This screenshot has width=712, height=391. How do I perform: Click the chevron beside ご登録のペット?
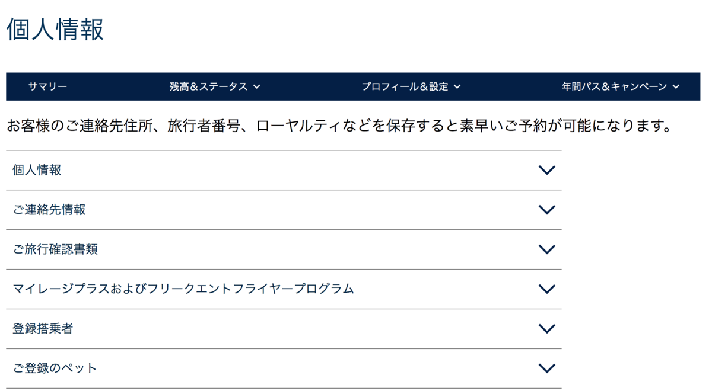pos(546,367)
